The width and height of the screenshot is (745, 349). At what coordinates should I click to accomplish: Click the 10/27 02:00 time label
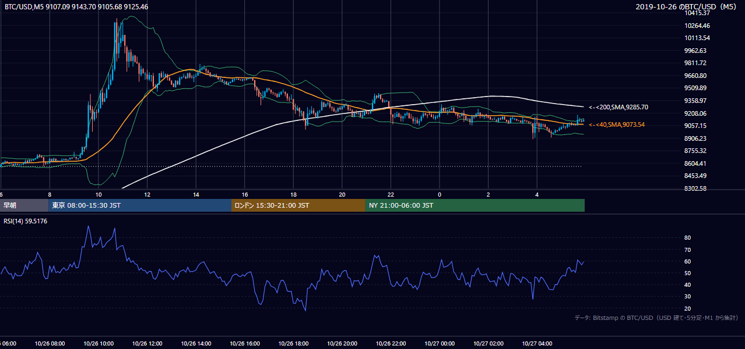[489, 344]
